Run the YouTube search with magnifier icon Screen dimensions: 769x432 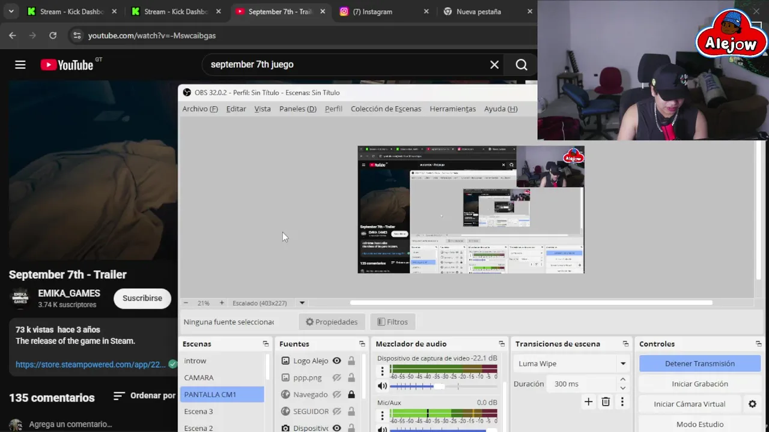point(521,65)
